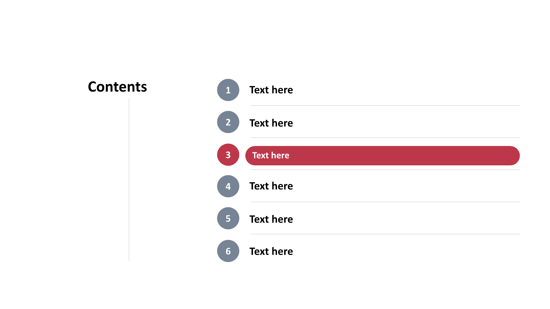550x309 pixels.
Task: Select "Text here" label next to circle 5
Action: pos(271,219)
